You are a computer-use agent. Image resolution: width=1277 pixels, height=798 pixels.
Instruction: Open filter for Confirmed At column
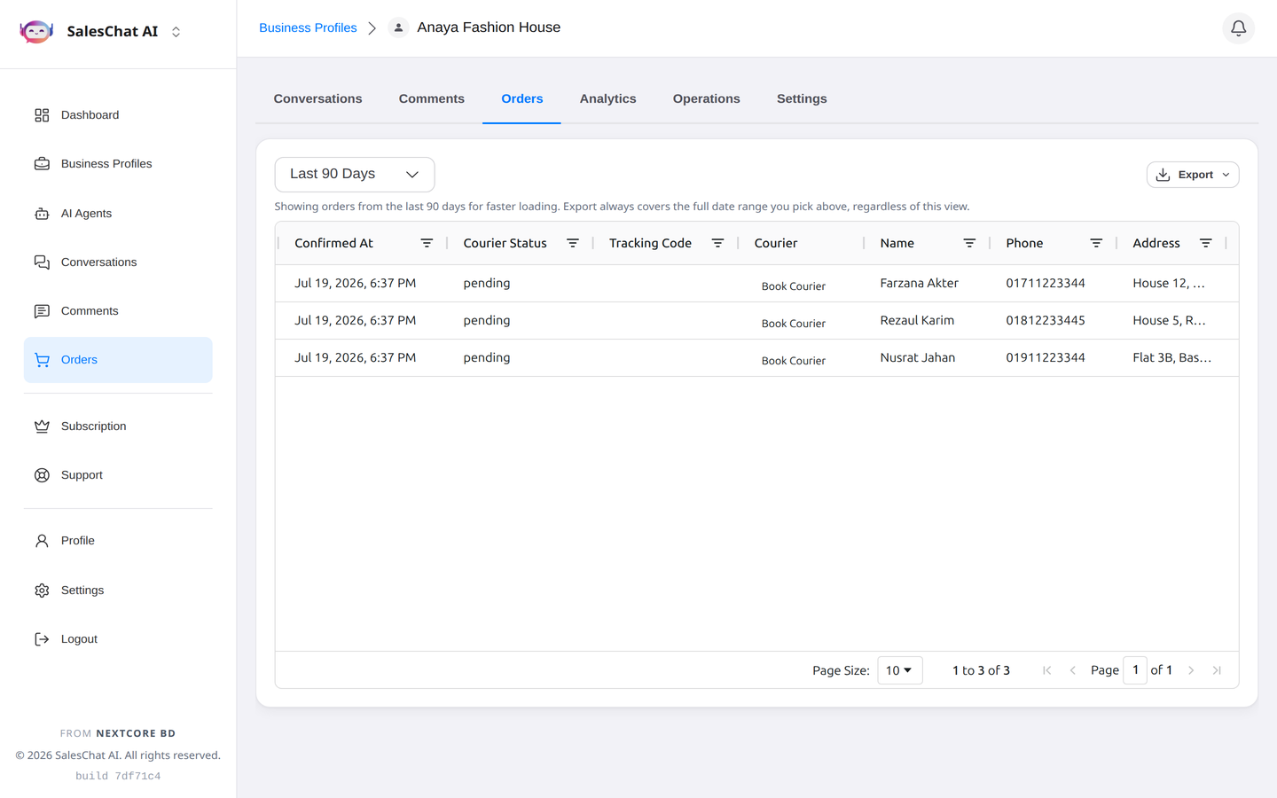(427, 243)
